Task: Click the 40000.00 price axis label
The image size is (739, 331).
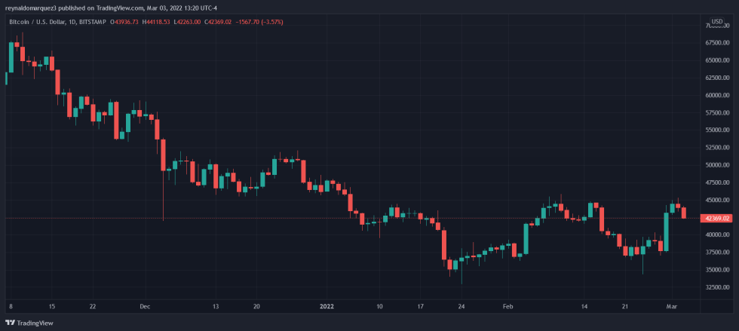Action: point(717,234)
